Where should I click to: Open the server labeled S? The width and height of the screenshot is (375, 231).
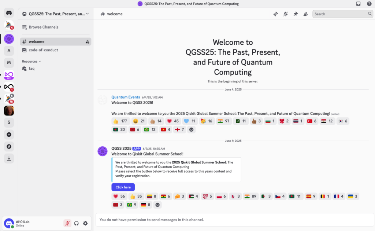(x=9, y=122)
